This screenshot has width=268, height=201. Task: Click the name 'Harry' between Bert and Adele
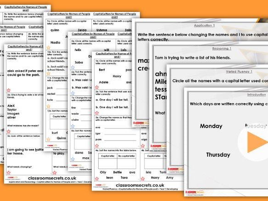(117, 76)
